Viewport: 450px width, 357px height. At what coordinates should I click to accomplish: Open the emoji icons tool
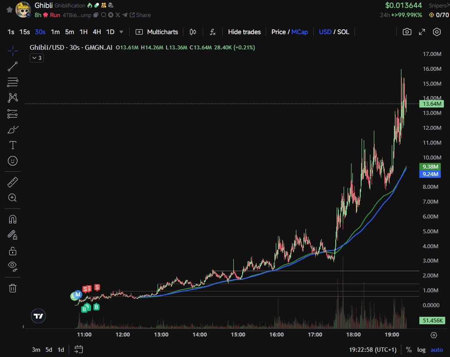click(x=13, y=161)
